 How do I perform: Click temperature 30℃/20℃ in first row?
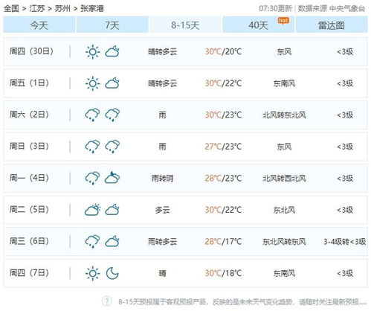223,51
